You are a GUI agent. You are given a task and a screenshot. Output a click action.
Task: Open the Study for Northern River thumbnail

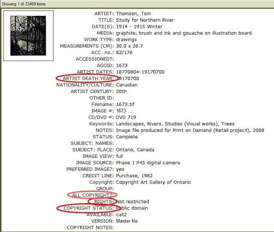(28, 36)
